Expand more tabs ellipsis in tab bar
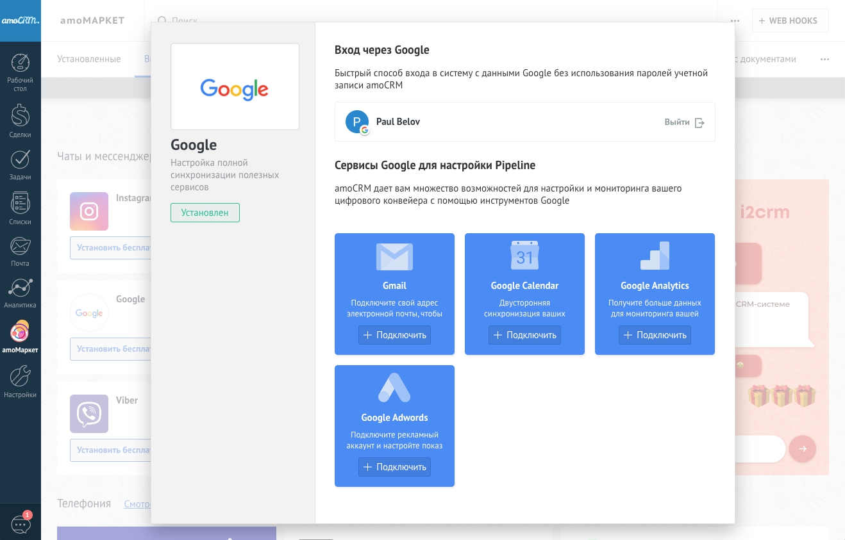The width and height of the screenshot is (845, 540). coord(824,59)
